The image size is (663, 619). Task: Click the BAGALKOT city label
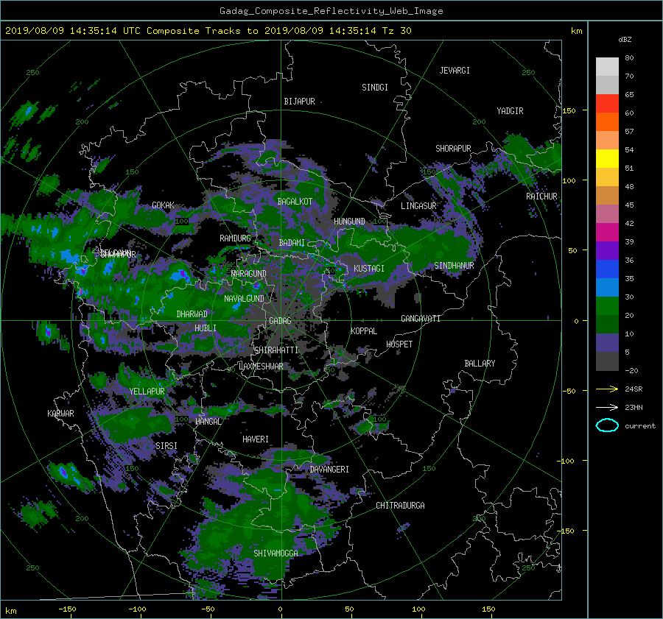tap(295, 202)
